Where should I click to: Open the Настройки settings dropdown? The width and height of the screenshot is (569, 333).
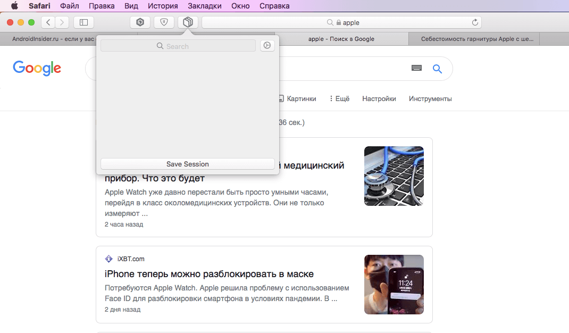pos(379,98)
